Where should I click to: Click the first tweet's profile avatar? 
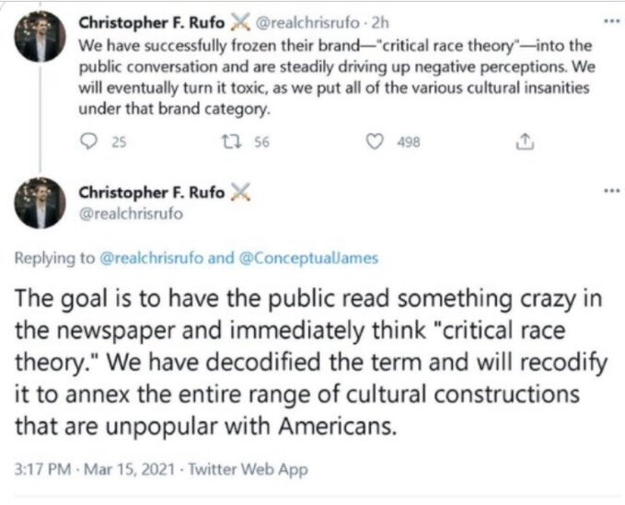point(40,37)
